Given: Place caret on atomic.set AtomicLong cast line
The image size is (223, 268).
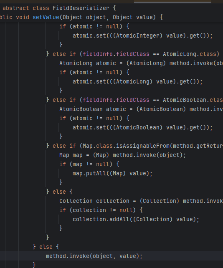Looking at the screenshot, I should click(137, 81).
